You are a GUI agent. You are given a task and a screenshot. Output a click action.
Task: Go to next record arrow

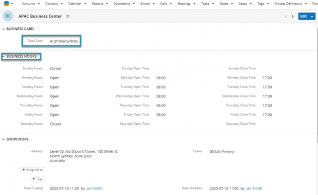point(293,16)
